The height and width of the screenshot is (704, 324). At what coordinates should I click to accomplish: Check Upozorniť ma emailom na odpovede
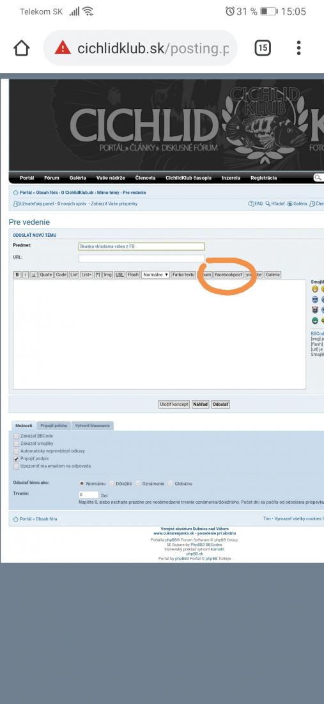[x=17, y=467]
